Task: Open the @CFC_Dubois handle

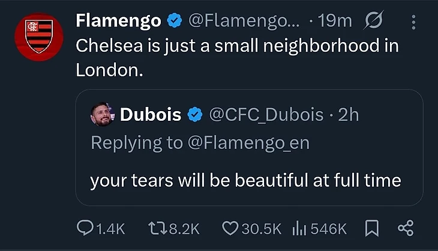Action: (x=266, y=114)
